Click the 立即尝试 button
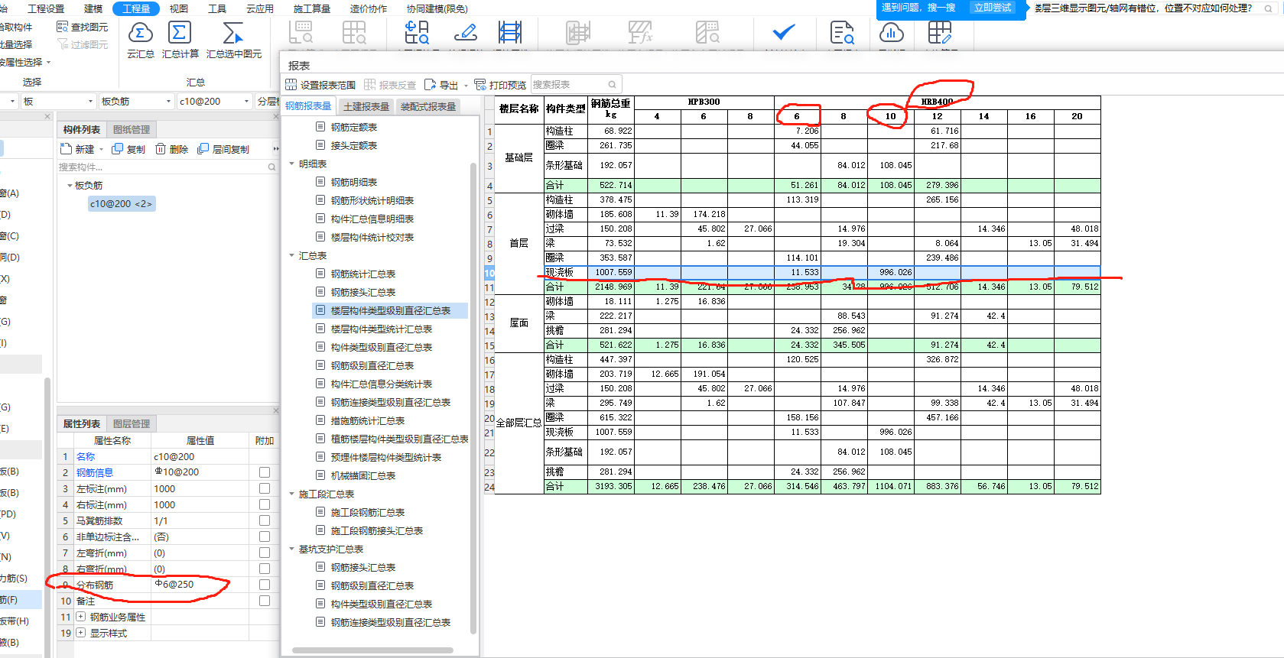The image size is (1284, 658). pyautogui.click(x=993, y=8)
